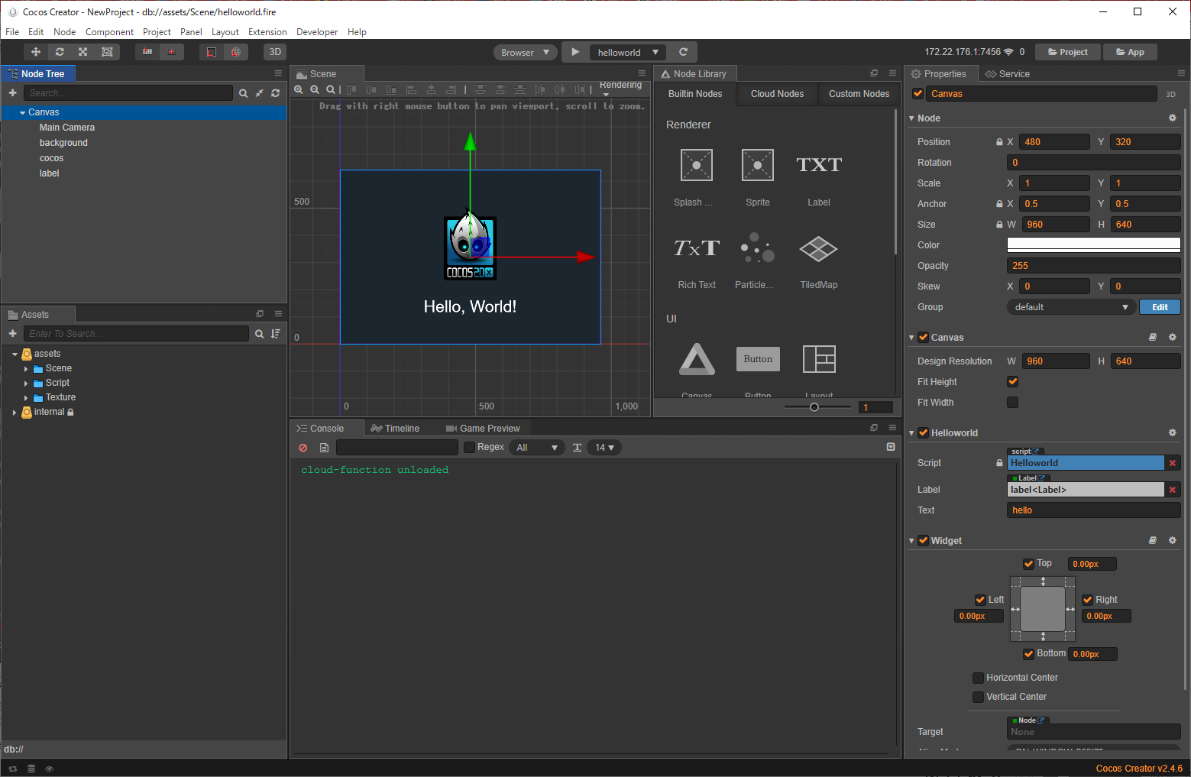Click the Edit button next to Group

tap(1159, 307)
